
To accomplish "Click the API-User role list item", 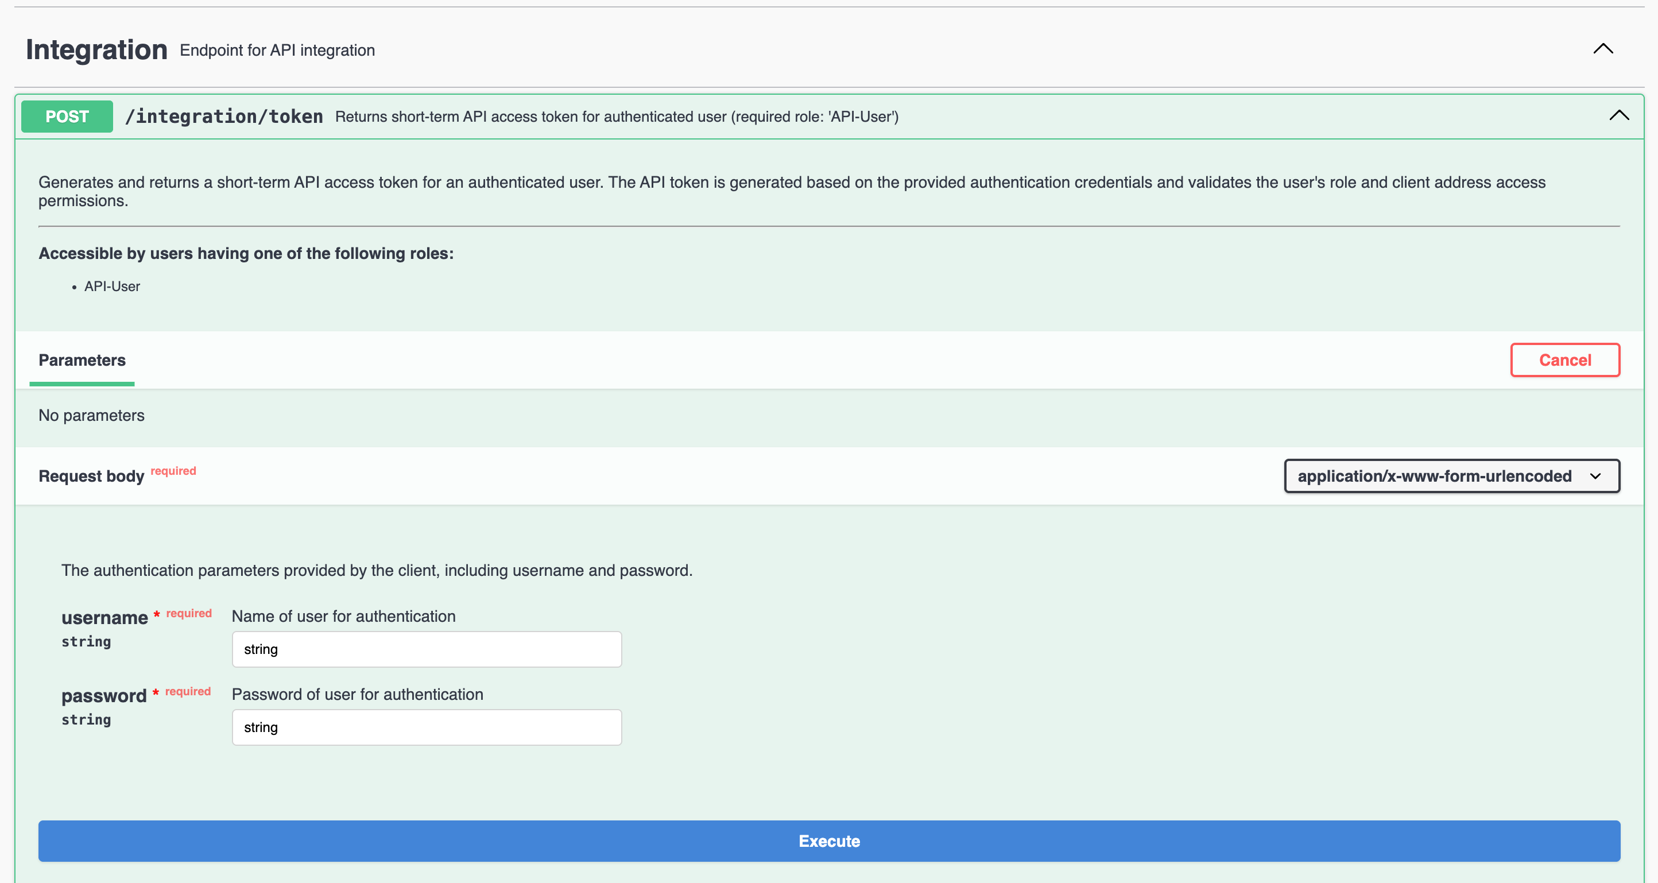I will (112, 286).
